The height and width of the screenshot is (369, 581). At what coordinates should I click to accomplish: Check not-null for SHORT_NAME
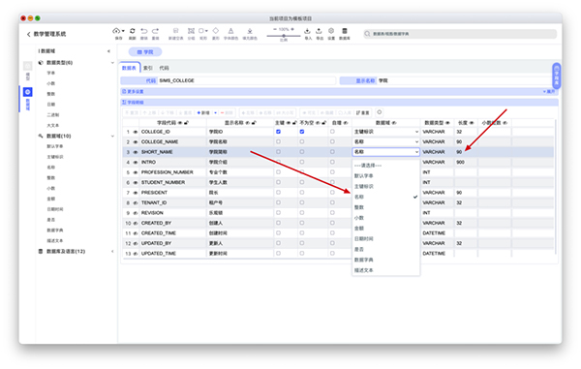tap(302, 152)
